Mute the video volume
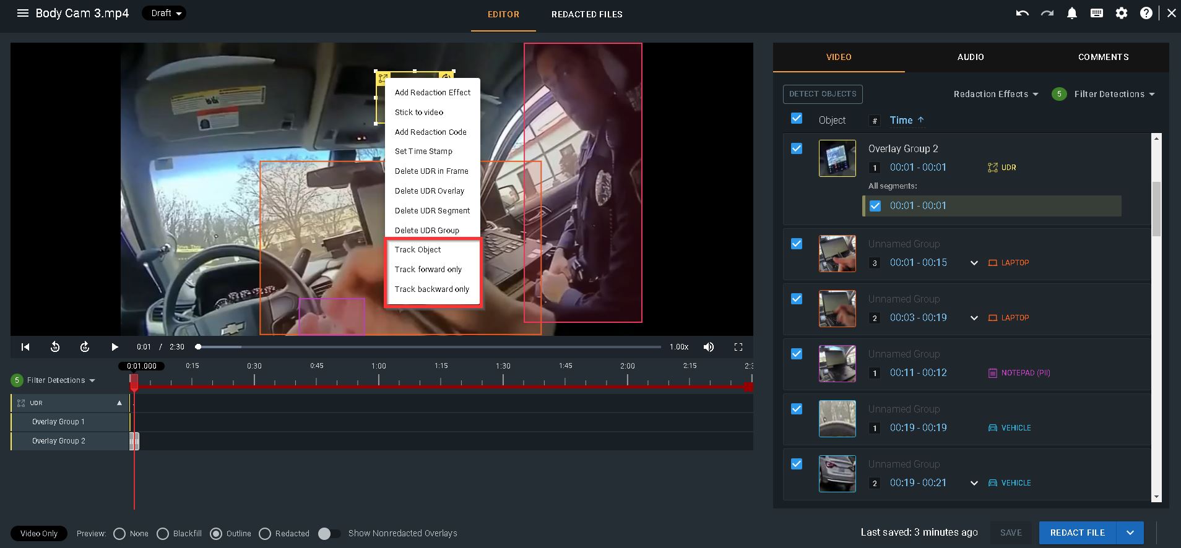Viewport: 1181px width, 548px height. (x=709, y=347)
